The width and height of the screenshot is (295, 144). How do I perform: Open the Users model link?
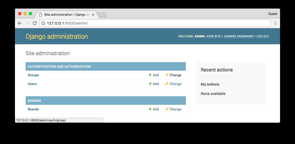32,84
